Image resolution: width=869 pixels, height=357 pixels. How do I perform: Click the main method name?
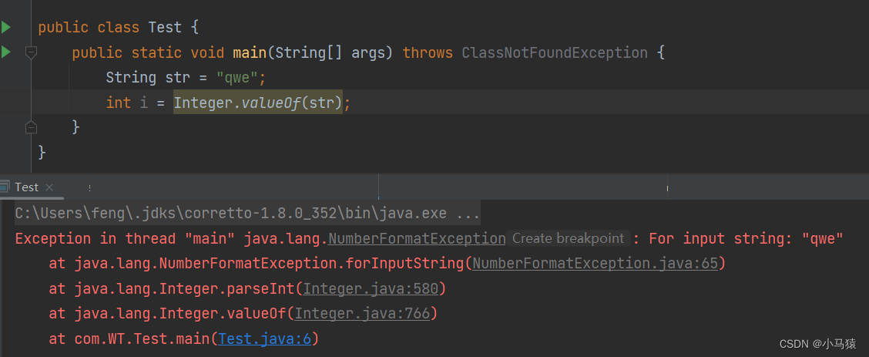(250, 52)
